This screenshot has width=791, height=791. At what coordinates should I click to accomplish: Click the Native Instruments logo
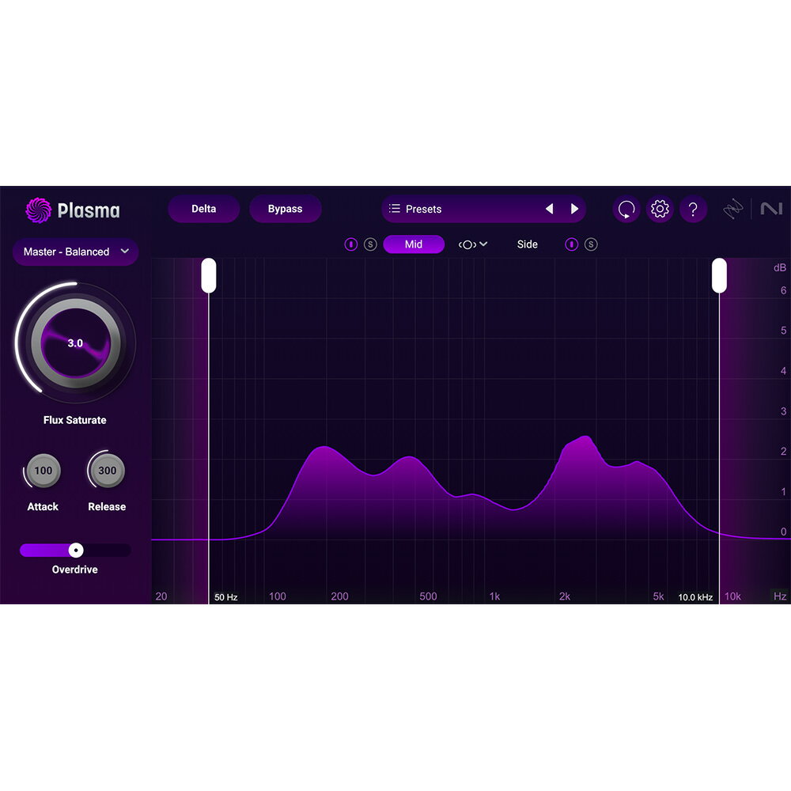773,208
